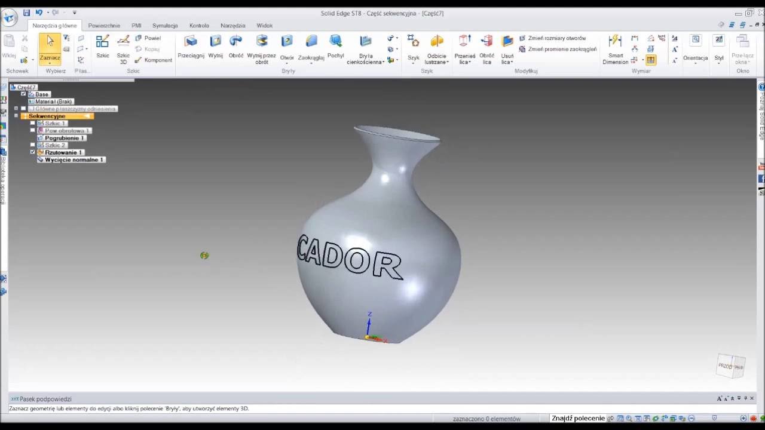Click the PRZÓD view cube
The height and width of the screenshot is (430, 765).
[x=730, y=366]
